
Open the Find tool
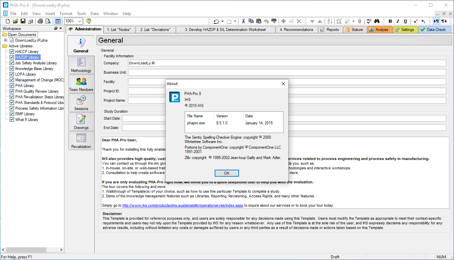pos(377,21)
